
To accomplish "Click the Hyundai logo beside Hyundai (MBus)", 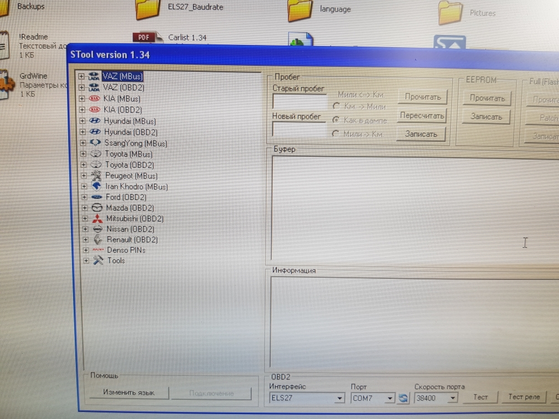I will tap(95, 121).
